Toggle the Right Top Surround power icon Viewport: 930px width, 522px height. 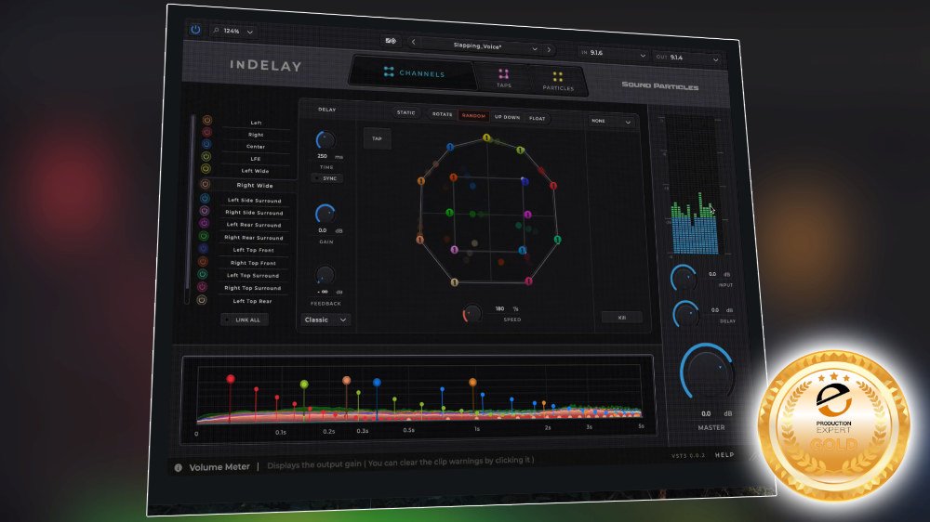[202, 287]
